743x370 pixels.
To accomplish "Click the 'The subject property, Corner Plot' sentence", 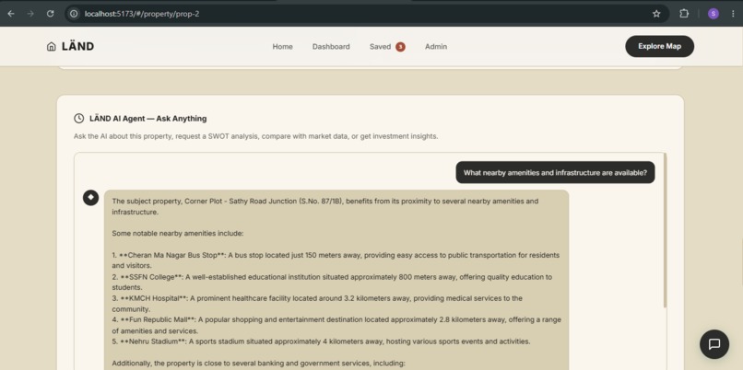I will (x=325, y=206).
